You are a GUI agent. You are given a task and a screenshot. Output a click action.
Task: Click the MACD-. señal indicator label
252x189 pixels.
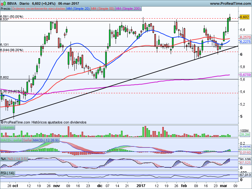(11, 140)
